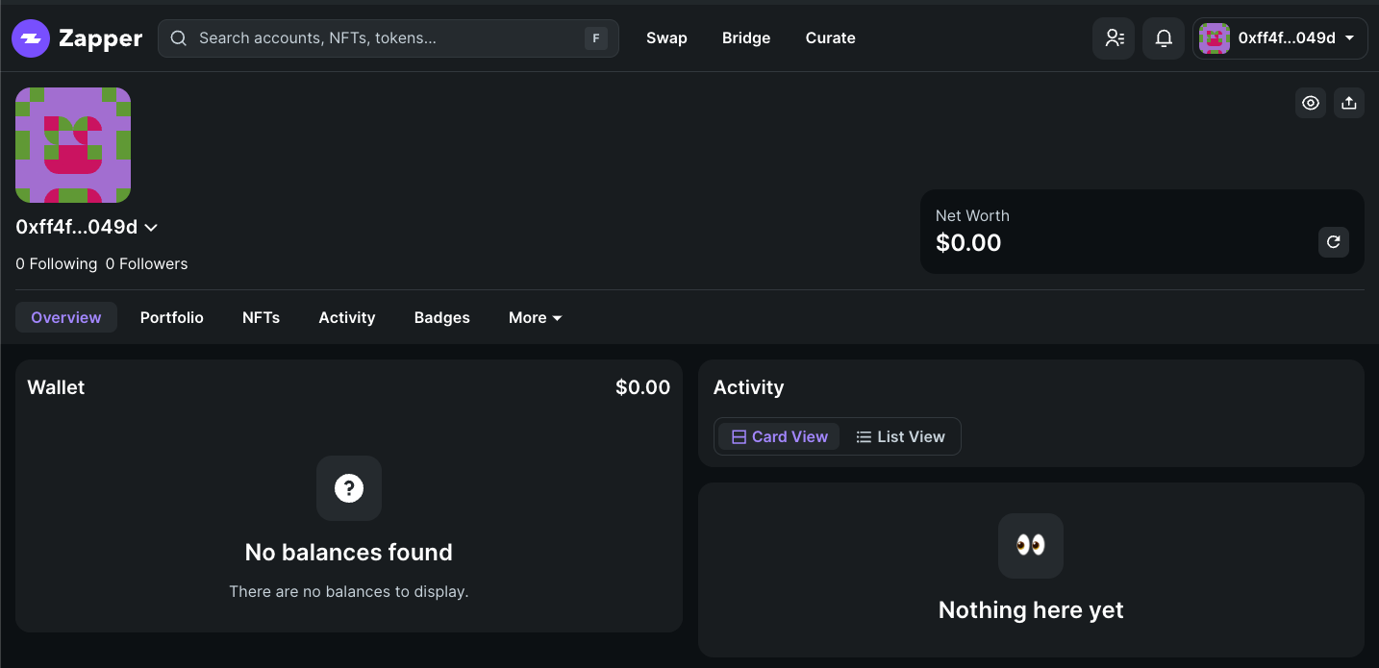
Task: Click the F keyboard shortcut badge
Action: click(596, 38)
